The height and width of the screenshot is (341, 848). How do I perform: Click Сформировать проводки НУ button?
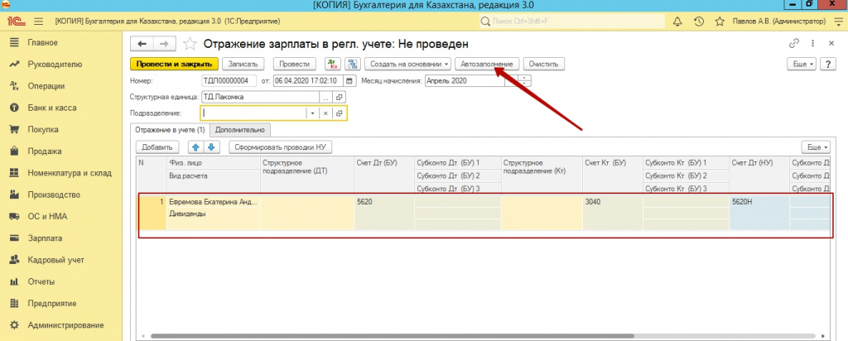pyautogui.click(x=280, y=147)
